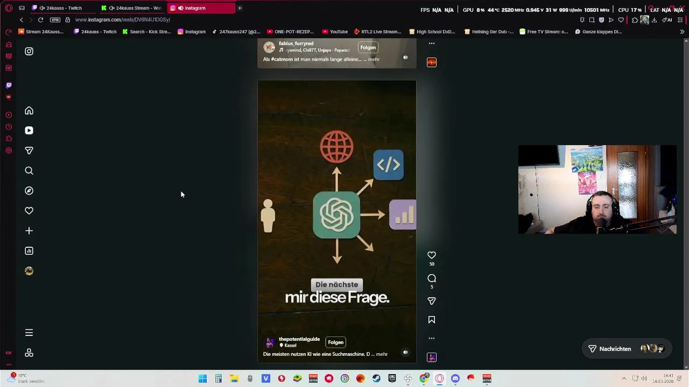Open audio thumbnail of thepotentialguide reel
Screen dimensions: 689x387
click(432, 357)
